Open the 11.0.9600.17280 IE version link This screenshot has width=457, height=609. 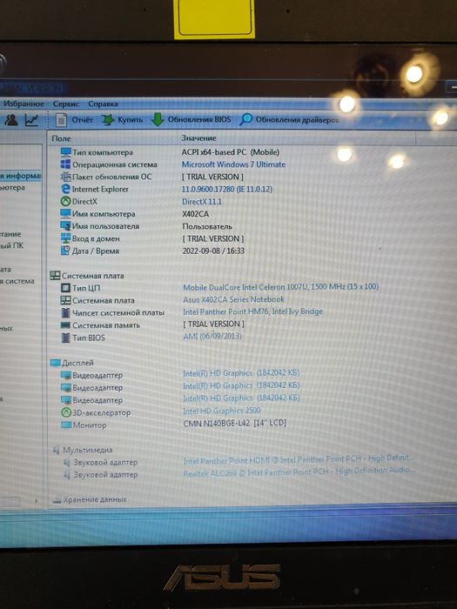(x=227, y=189)
